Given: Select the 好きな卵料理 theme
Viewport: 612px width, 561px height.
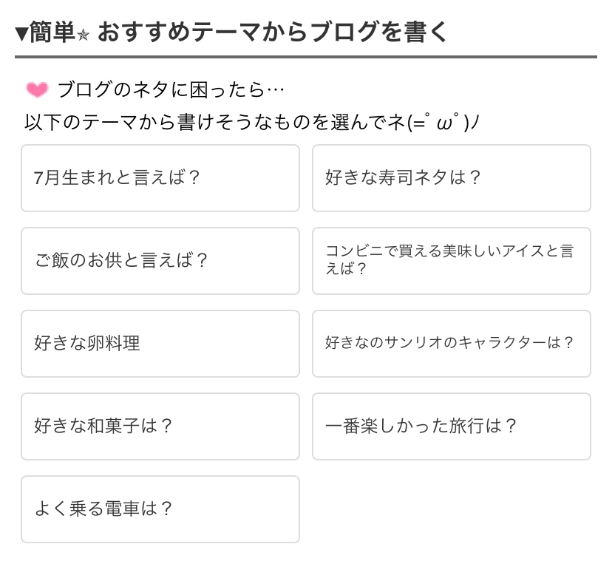Looking at the screenshot, I should (x=160, y=344).
